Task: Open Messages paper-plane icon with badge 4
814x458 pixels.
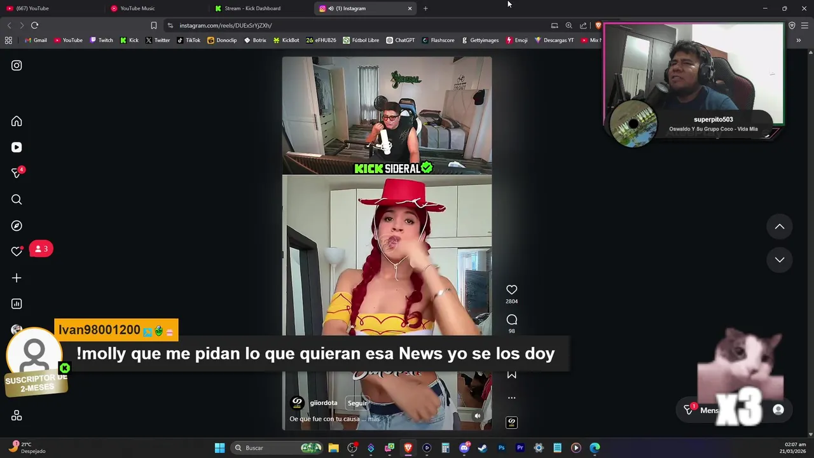Action: tap(17, 173)
